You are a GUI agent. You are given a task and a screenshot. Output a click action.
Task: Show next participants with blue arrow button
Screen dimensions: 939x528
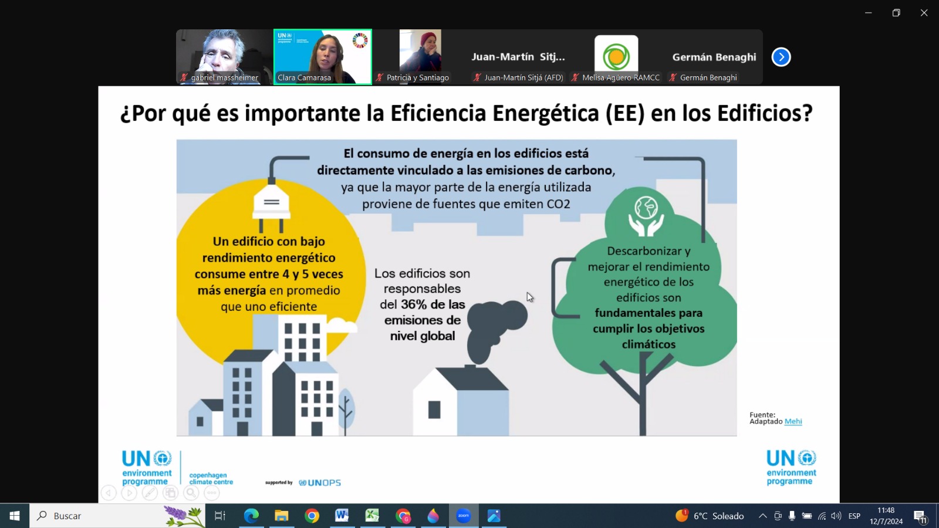coord(781,57)
